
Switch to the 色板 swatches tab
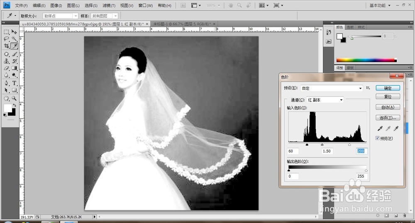coord(350,27)
